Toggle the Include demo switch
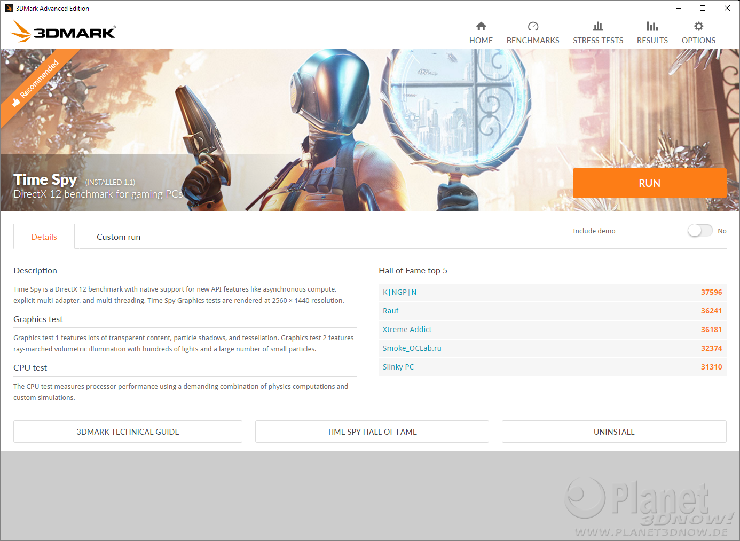740x541 pixels. tap(700, 230)
